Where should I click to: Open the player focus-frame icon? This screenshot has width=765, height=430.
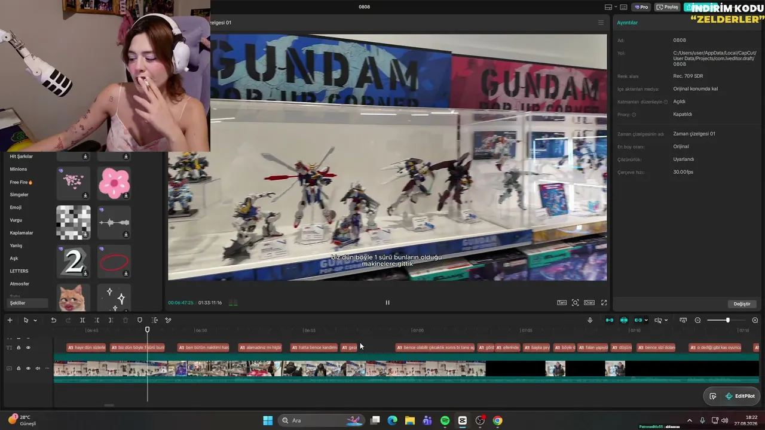click(575, 303)
